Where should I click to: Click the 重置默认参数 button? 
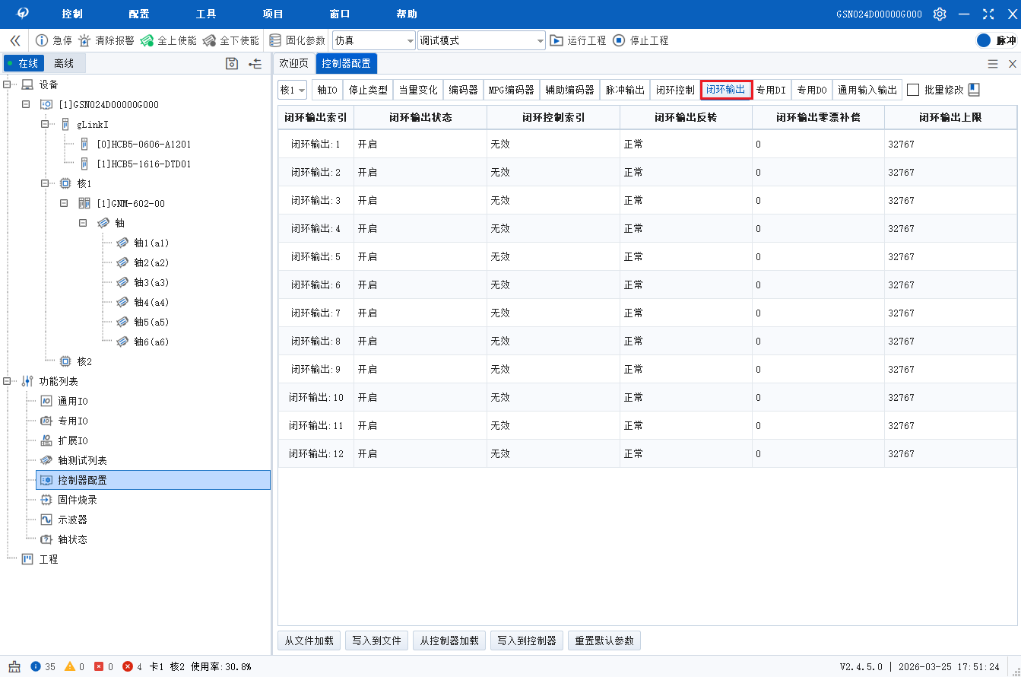coord(604,640)
